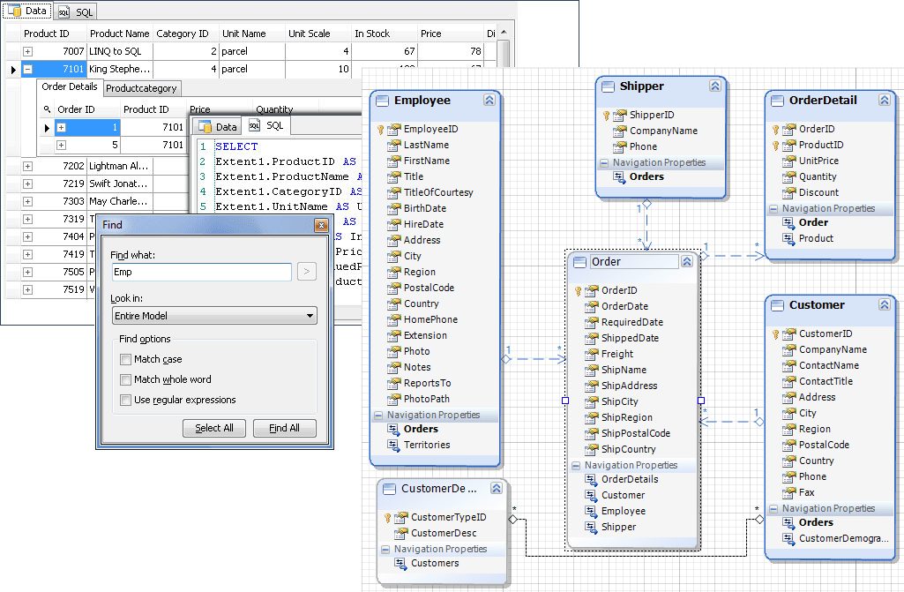Switch to the top-level SQL tab

(76, 11)
